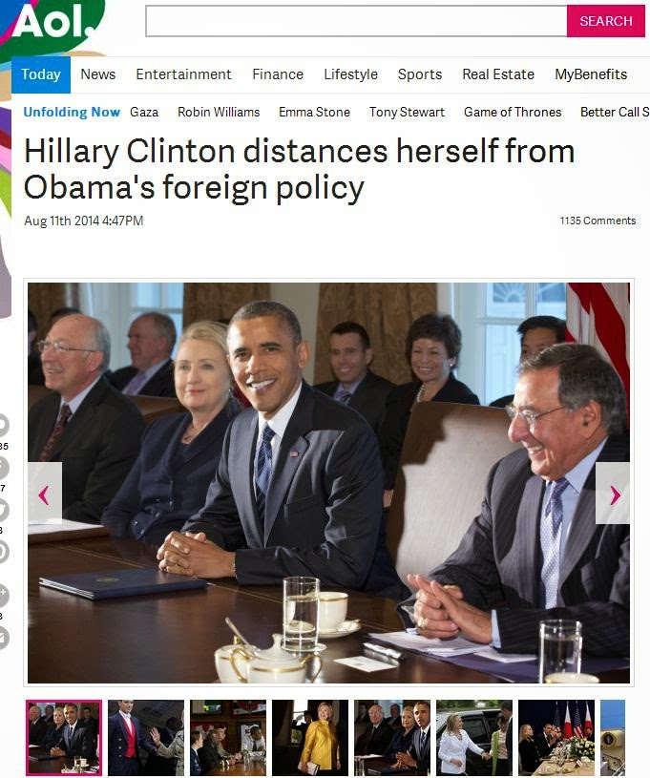Share article via email envelope icon

3,638
